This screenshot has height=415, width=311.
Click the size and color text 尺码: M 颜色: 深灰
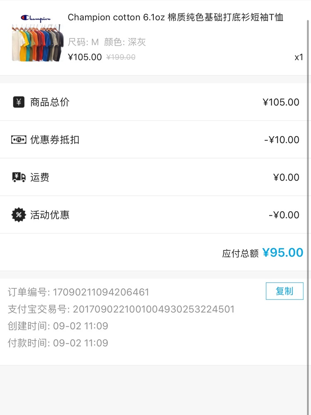pyautogui.click(x=107, y=42)
